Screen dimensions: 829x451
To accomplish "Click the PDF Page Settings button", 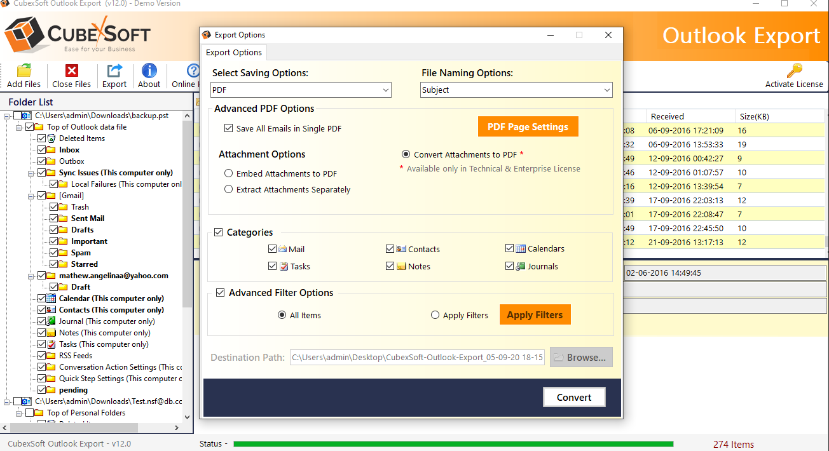I will (528, 127).
